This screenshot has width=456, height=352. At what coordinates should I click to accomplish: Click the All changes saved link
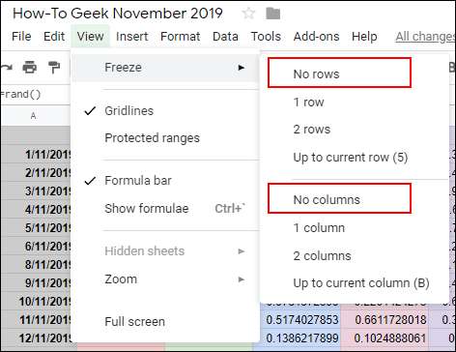tap(425, 37)
